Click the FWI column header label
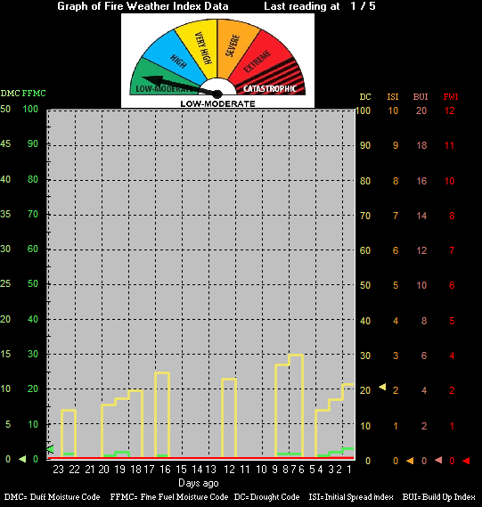 point(451,97)
